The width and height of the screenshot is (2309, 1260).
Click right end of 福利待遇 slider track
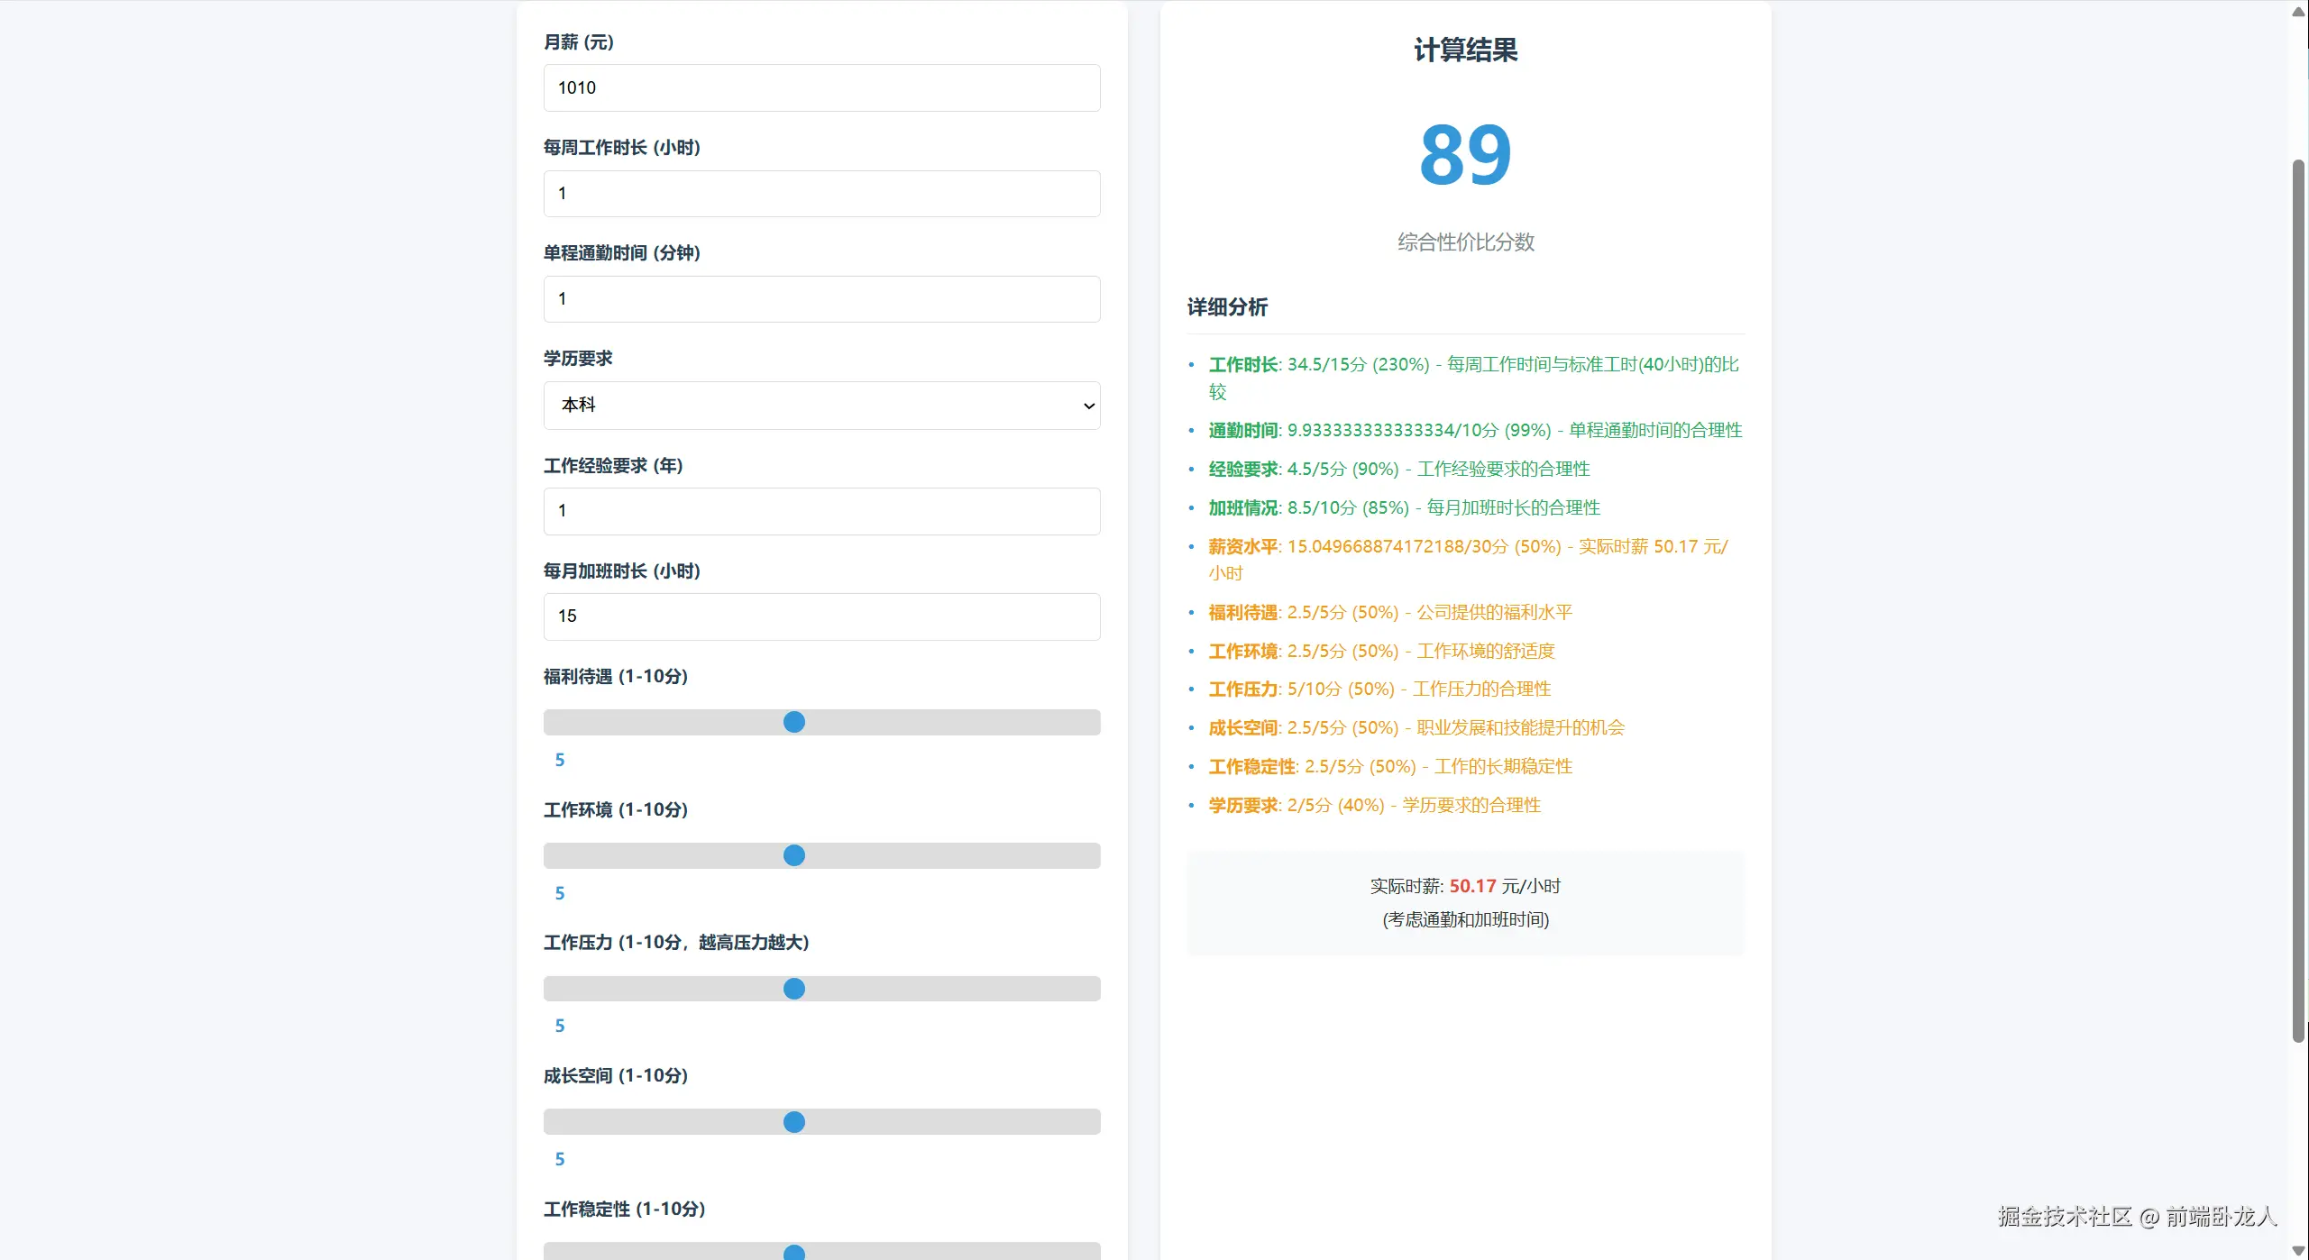click(1095, 722)
